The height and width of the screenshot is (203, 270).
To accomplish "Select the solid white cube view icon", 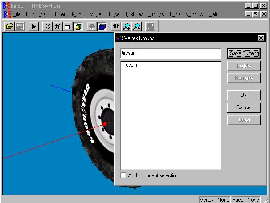I will [x=68, y=27].
